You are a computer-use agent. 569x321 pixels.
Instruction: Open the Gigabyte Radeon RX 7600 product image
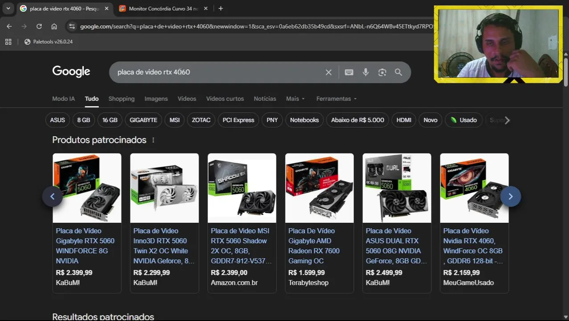pos(319,188)
